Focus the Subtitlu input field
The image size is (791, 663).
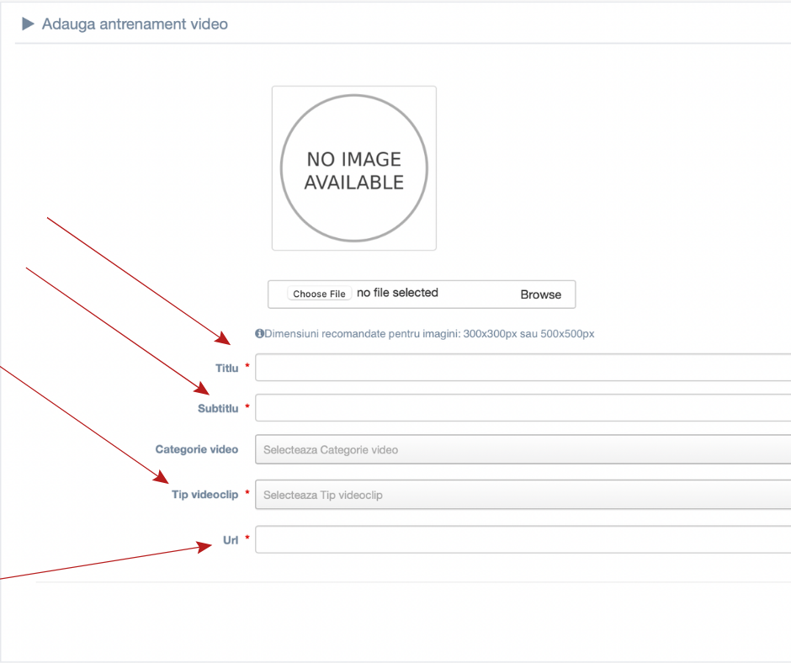tap(523, 408)
